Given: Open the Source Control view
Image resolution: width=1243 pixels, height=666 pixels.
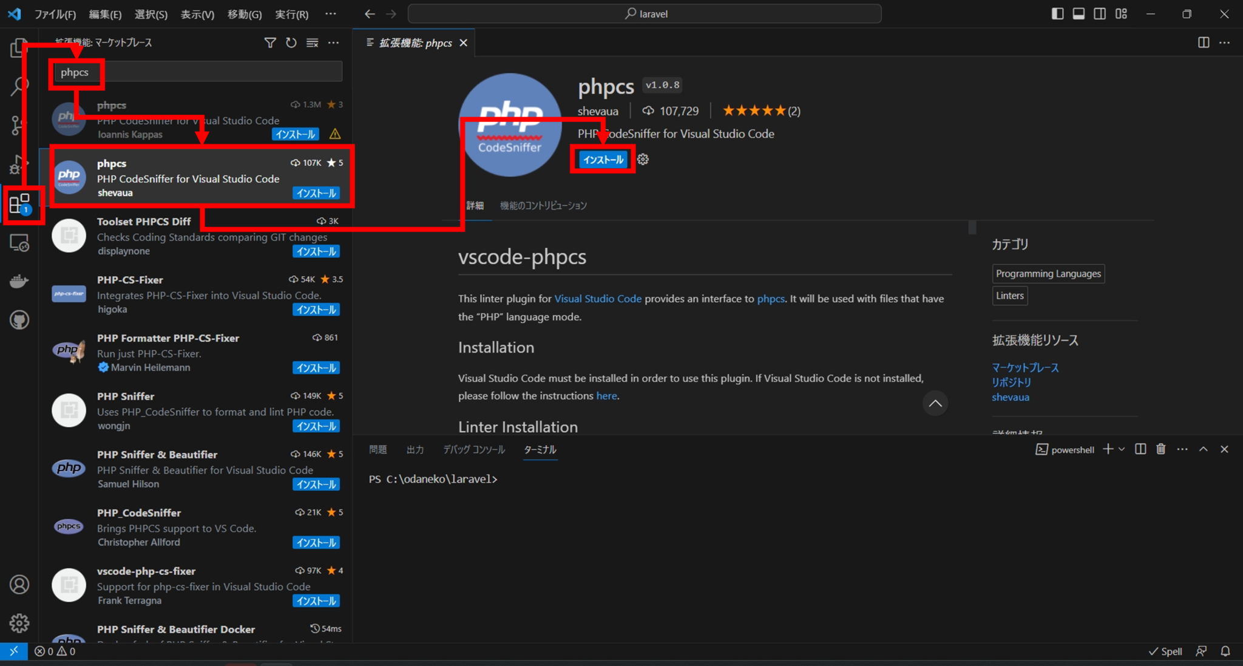Looking at the screenshot, I should coord(19,126).
